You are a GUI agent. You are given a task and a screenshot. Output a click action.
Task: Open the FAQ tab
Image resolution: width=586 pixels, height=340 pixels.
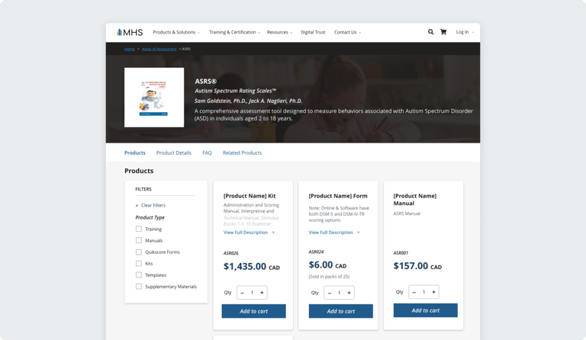pyautogui.click(x=207, y=153)
